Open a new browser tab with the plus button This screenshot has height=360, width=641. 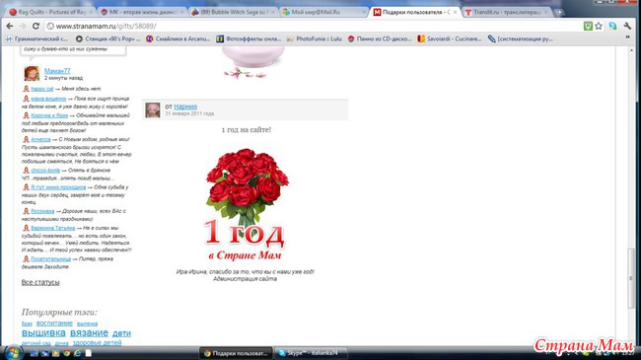(559, 12)
